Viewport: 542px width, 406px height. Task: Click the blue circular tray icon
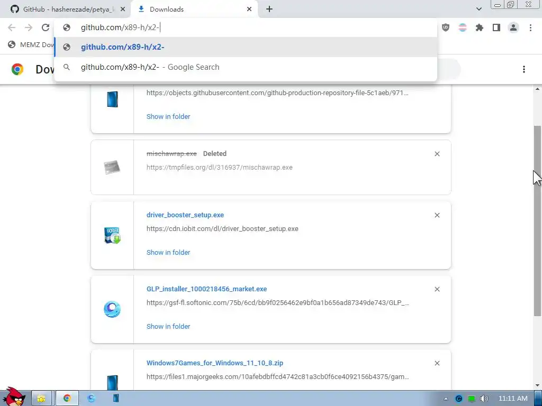coord(459,399)
